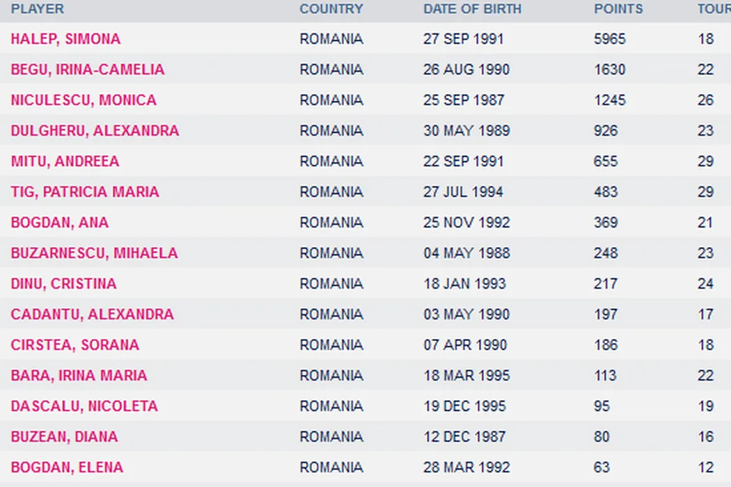Viewport: 731px width, 487px height.
Task: Select Dinu, Cristina player link
Action: [63, 284]
